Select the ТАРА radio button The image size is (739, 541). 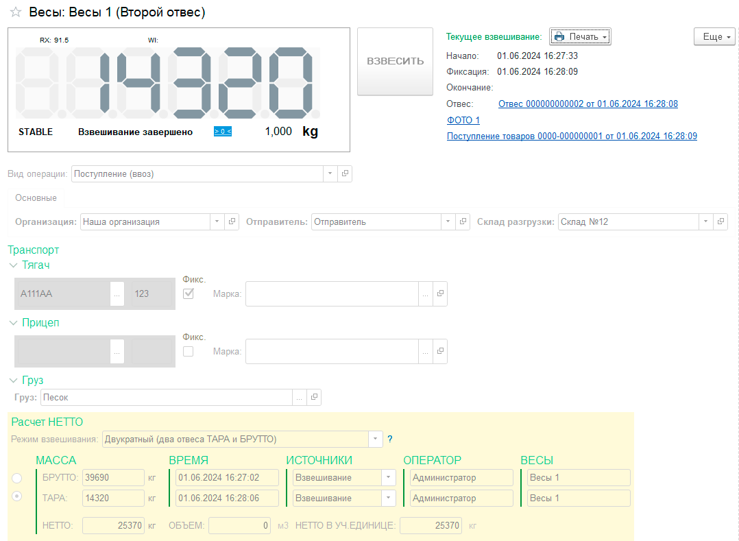17,496
